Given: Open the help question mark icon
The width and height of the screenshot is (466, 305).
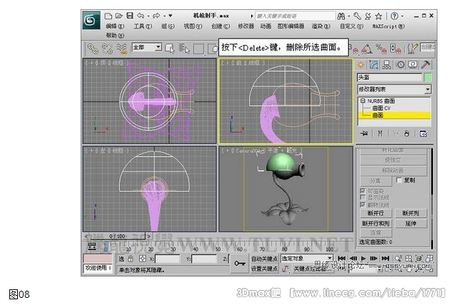Looking at the screenshot, I should [395, 16].
